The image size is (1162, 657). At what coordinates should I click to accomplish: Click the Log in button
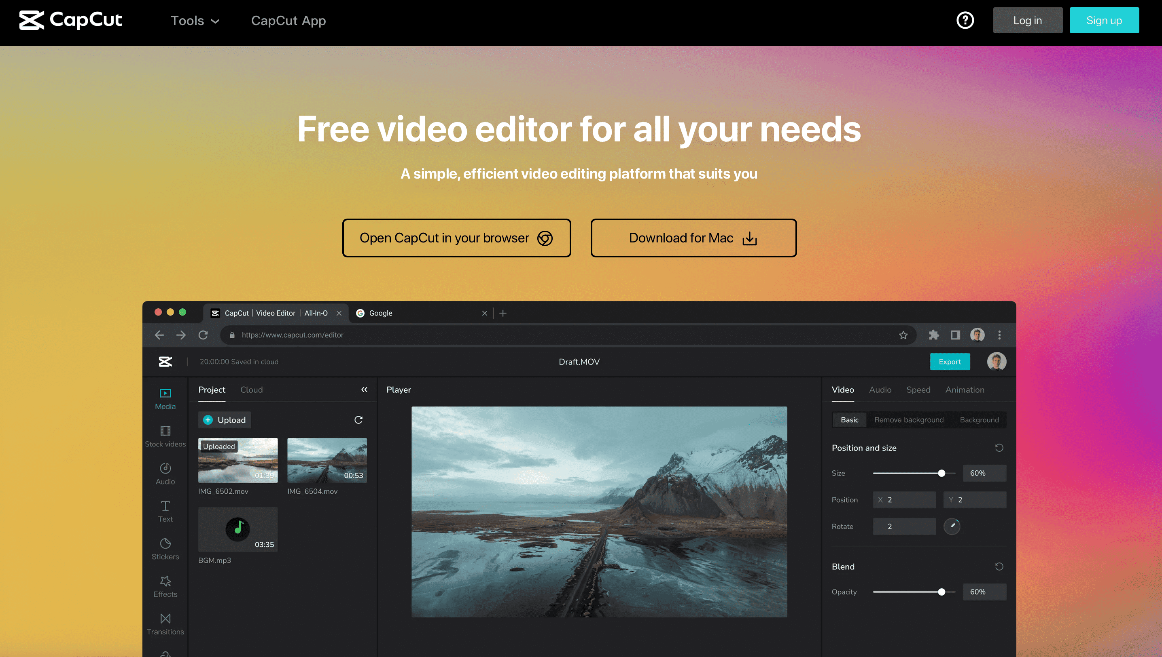pos(1027,20)
